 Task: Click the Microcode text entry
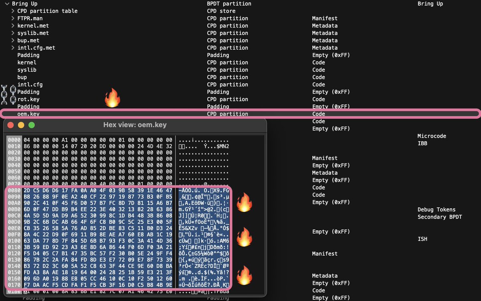pos(432,136)
